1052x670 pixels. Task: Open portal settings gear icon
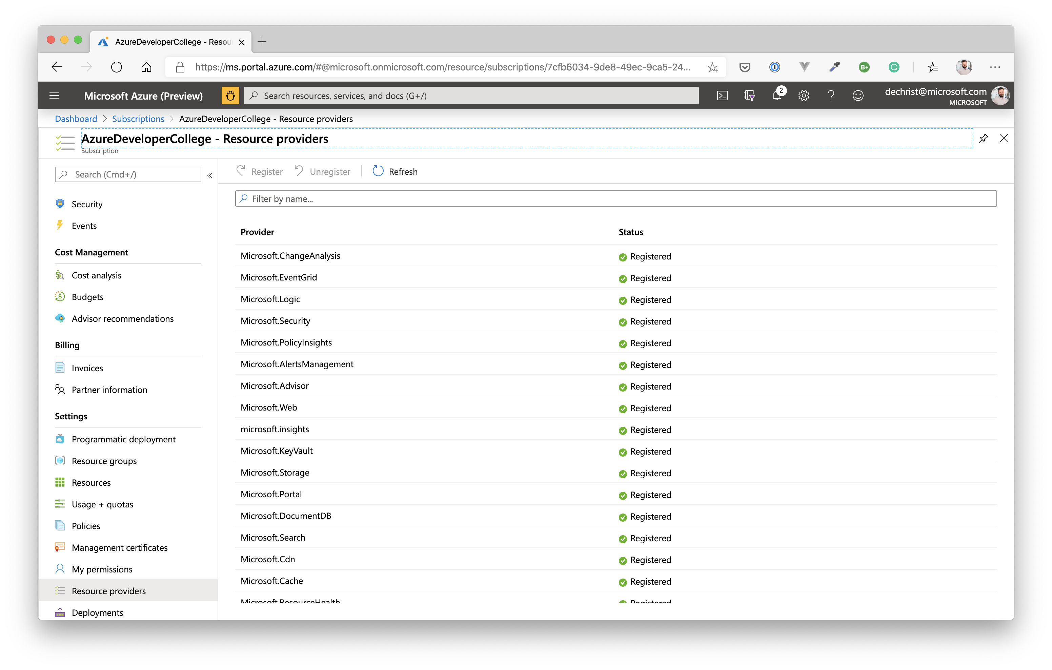click(804, 96)
